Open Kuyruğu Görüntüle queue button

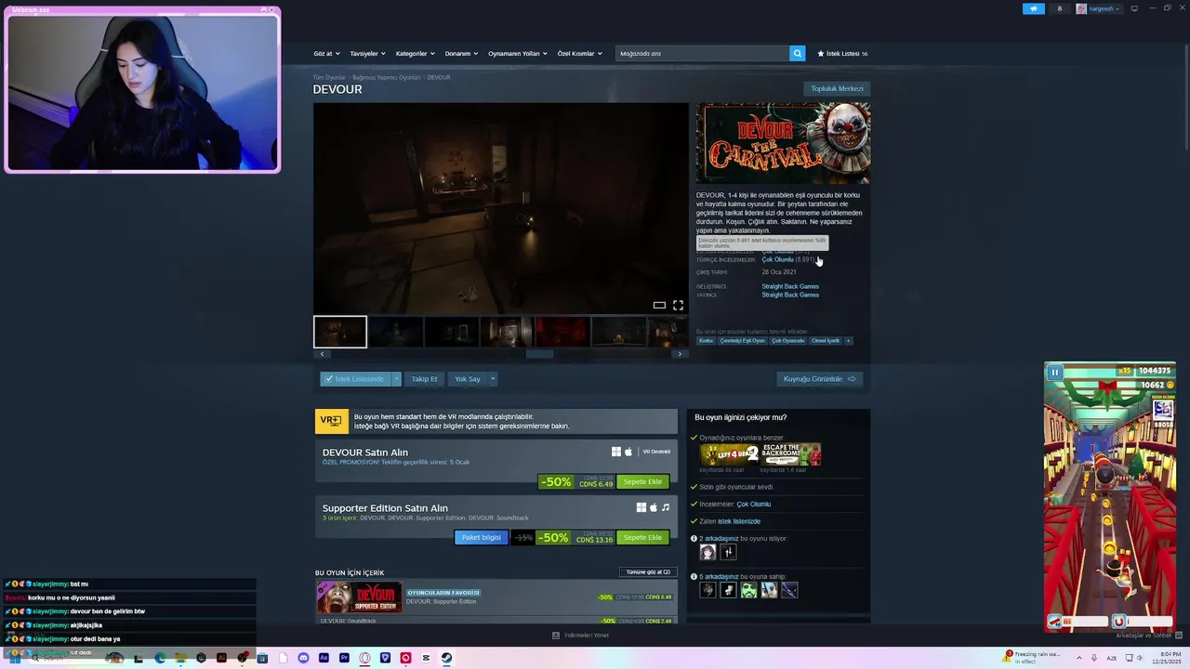pos(819,379)
